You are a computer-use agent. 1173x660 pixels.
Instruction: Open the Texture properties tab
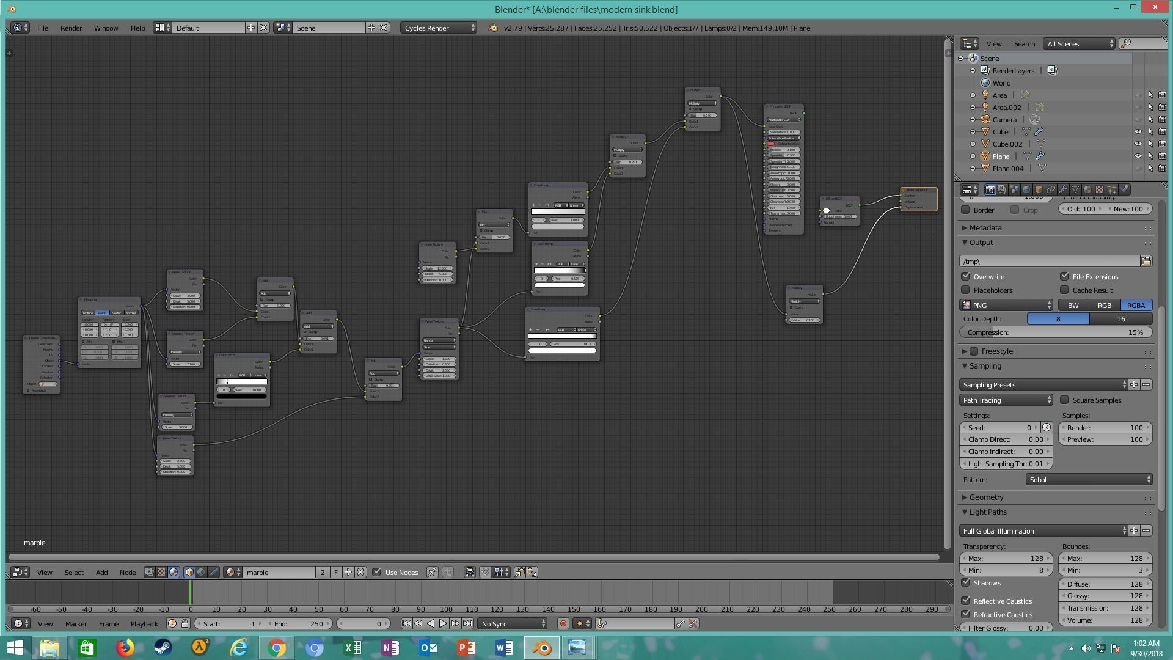1100,189
